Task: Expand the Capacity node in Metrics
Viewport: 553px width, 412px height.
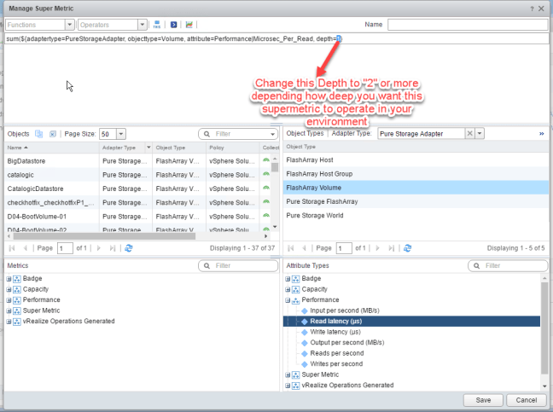Action: coord(9,289)
